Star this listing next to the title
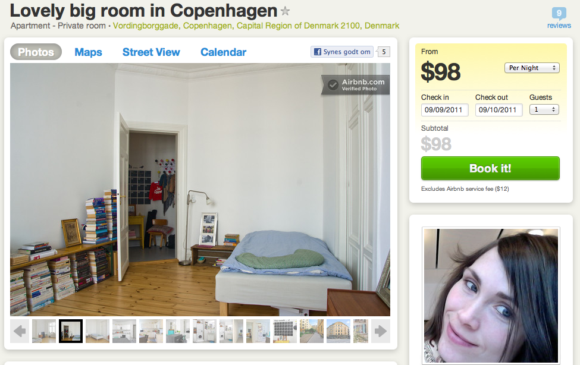The width and height of the screenshot is (580, 365). [285, 11]
